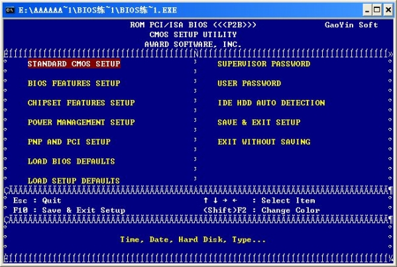The width and height of the screenshot is (397, 267).
Task: Click 'AWARD SOFTWARE, INC.' text
Action: pos(193,44)
